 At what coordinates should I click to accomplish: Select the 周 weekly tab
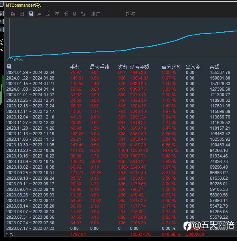point(31,14)
